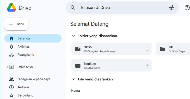
Task: Click the HP folder icon
Action: (x=162, y=49)
